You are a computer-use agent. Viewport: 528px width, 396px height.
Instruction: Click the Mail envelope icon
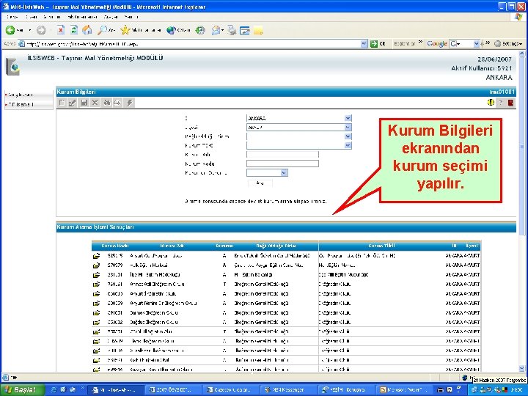tap(216, 30)
